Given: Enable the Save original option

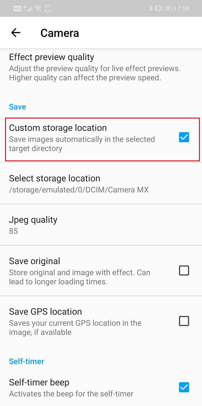Looking at the screenshot, I should point(184,271).
